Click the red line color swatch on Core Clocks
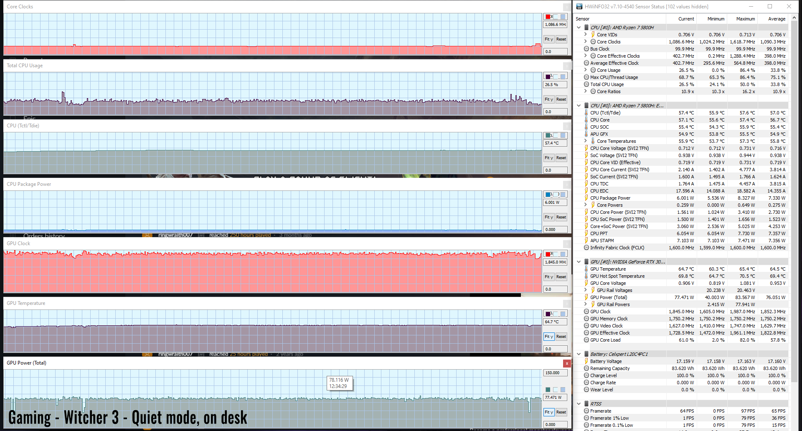This screenshot has width=802, height=431. (548, 17)
